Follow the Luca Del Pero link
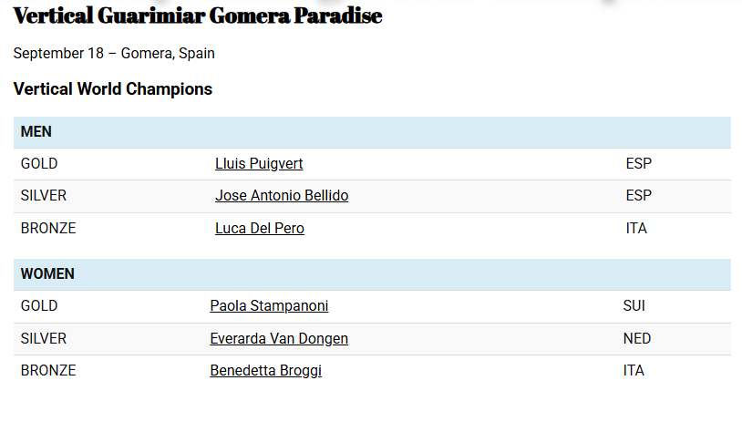The image size is (742, 432). pos(259,228)
